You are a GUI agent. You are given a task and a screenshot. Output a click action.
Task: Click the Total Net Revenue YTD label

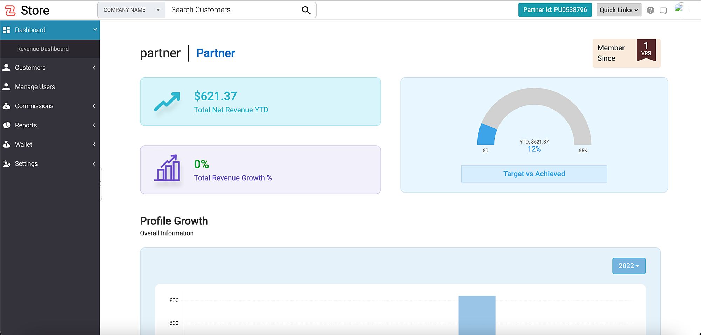[231, 110]
